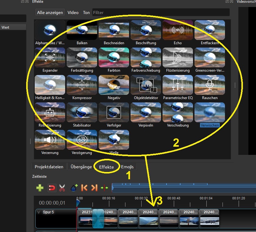Choose the Negativ effect thumbnail
Screen dimensions: 256x232
[x=114, y=86]
